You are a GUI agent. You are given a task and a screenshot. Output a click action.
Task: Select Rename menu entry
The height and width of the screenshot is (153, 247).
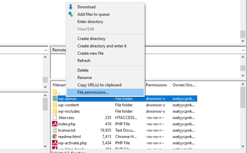pyautogui.click(x=85, y=78)
